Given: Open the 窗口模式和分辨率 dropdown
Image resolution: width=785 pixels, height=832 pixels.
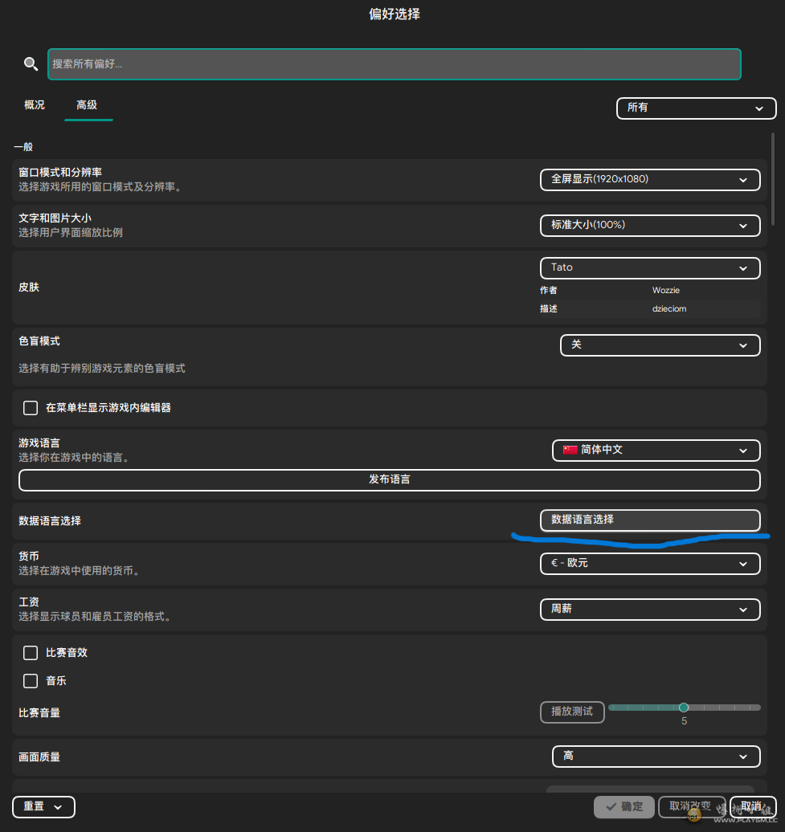Looking at the screenshot, I should 649,180.
